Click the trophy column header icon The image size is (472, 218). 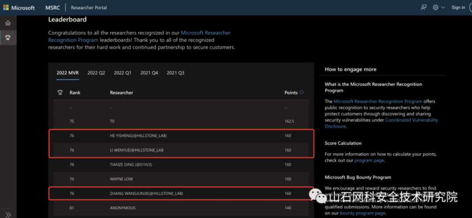(x=60, y=93)
